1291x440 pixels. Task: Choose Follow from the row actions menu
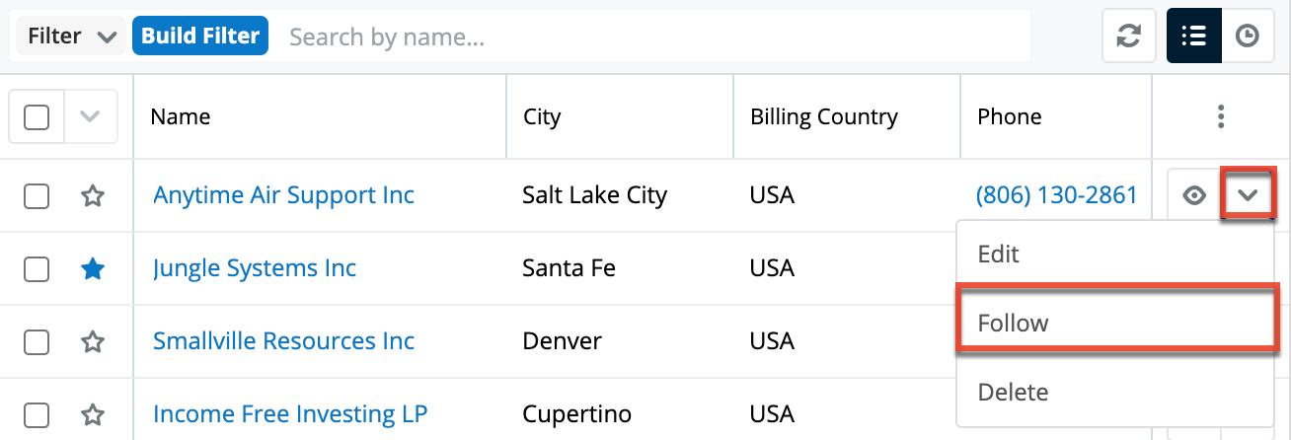point(1113,323)
